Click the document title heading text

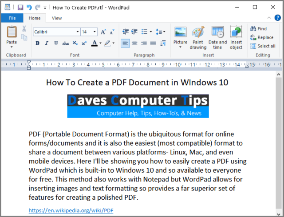click(137, 83)
